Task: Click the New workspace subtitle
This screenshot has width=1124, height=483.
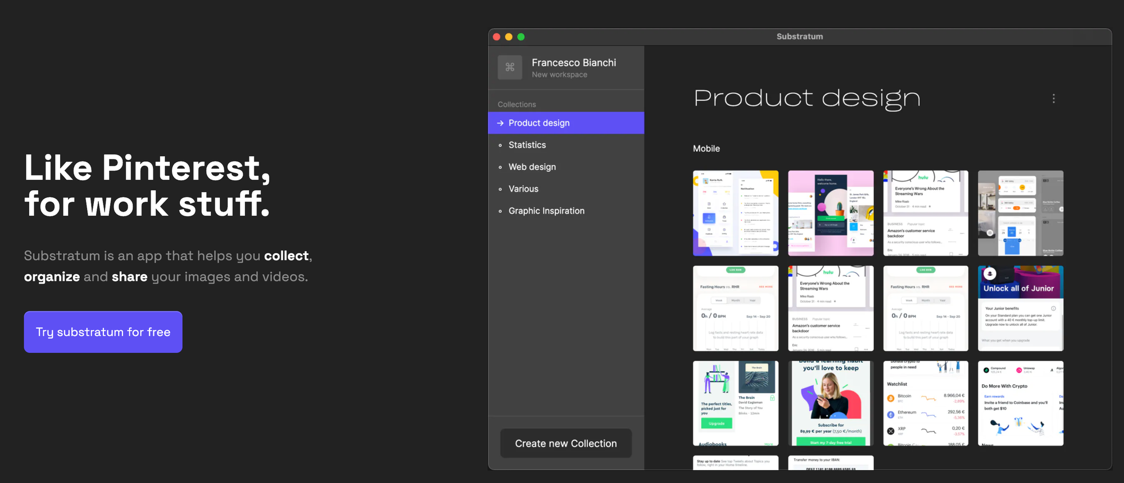Action: (x=559, y=75)
